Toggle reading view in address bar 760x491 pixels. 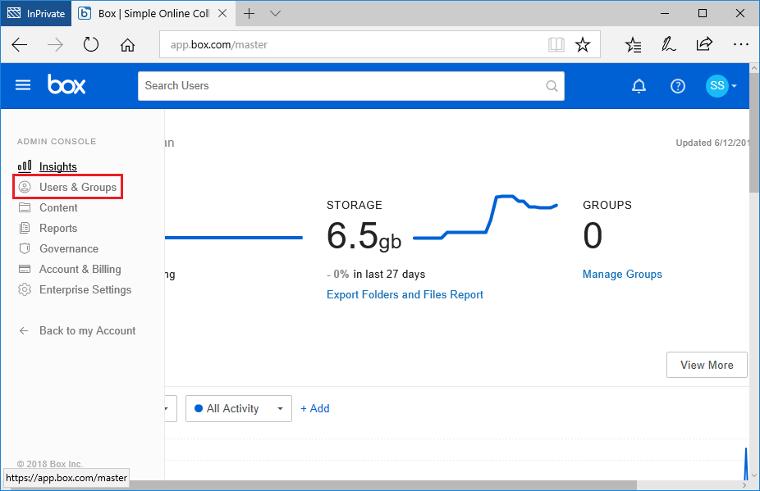[556, 44]
